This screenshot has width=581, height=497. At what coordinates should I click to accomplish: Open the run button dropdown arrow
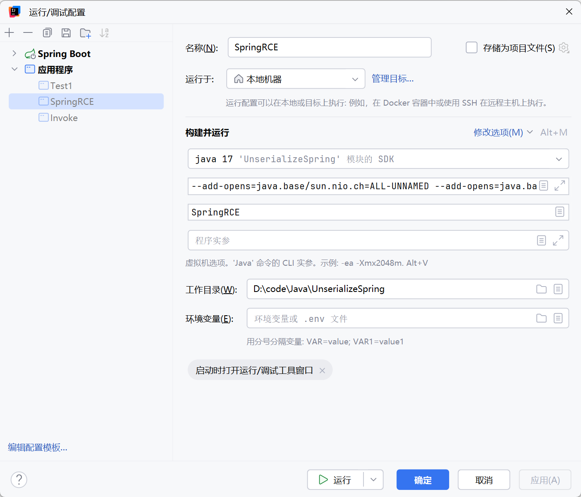click(373, 480)
